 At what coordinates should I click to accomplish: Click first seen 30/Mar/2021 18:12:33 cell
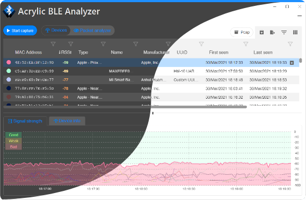(224, 63)
